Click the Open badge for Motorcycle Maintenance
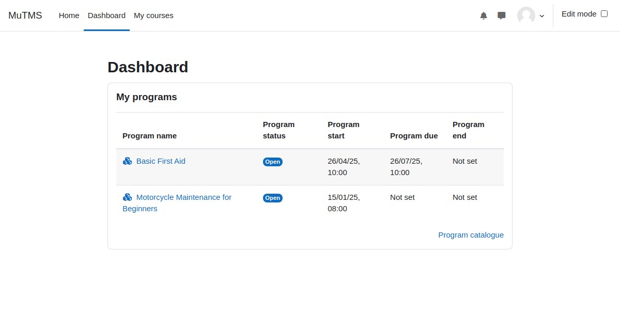This screenshot has width=620, height=329. [x=273, y=198]
